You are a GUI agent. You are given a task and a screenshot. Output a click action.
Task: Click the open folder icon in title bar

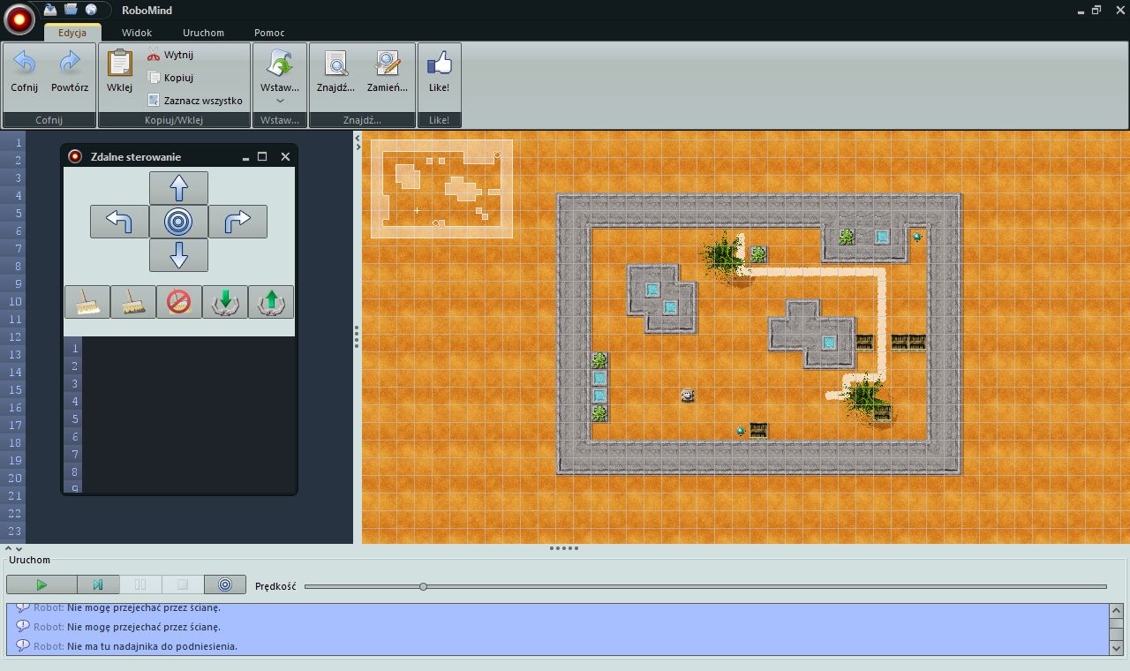[x=71, y=9]
